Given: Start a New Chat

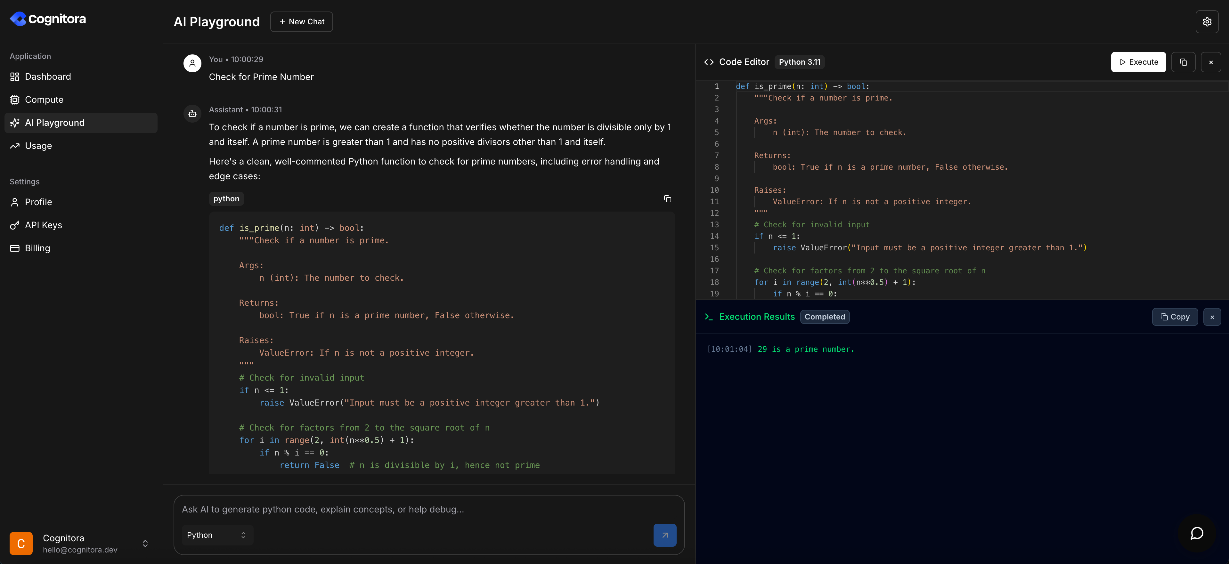Looking at the screenshot, I should click(301, 22).
